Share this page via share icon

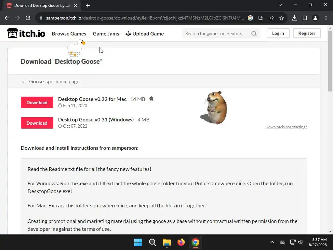point(271,18)
